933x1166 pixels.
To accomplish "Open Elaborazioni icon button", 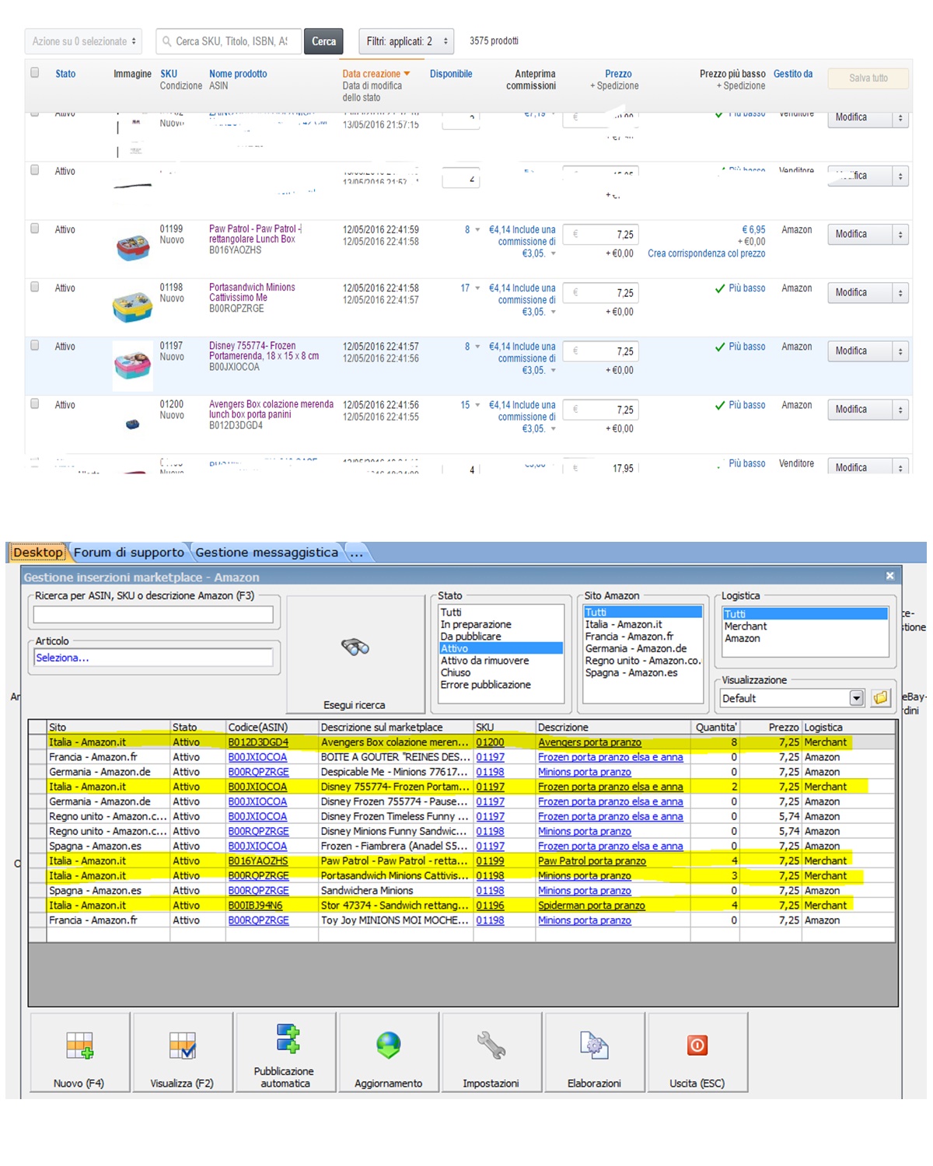I will tap(594, 1053).
